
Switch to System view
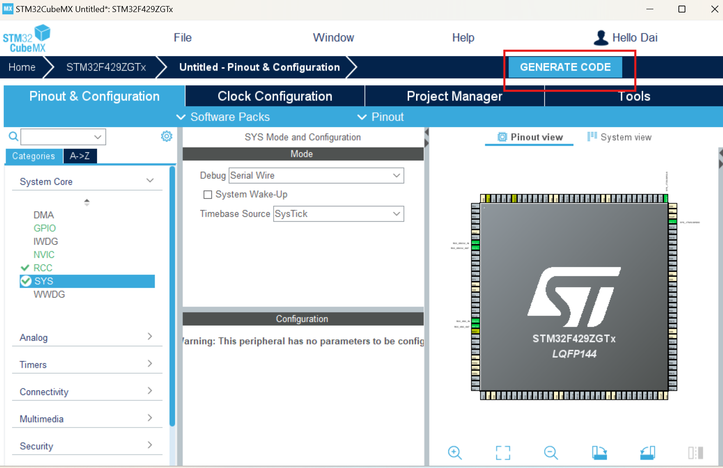619,137
